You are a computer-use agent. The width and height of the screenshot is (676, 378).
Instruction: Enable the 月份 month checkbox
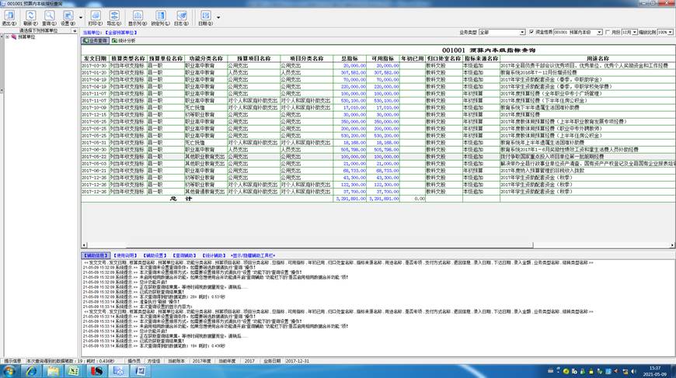click(607, 32)
